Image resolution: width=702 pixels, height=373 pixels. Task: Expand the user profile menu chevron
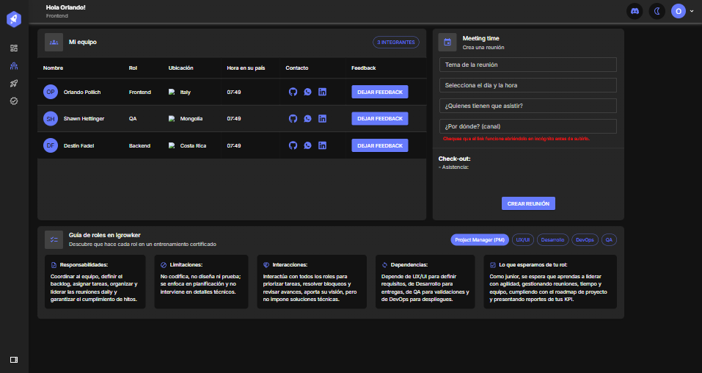pyautogui.click(x=692, y=11)
